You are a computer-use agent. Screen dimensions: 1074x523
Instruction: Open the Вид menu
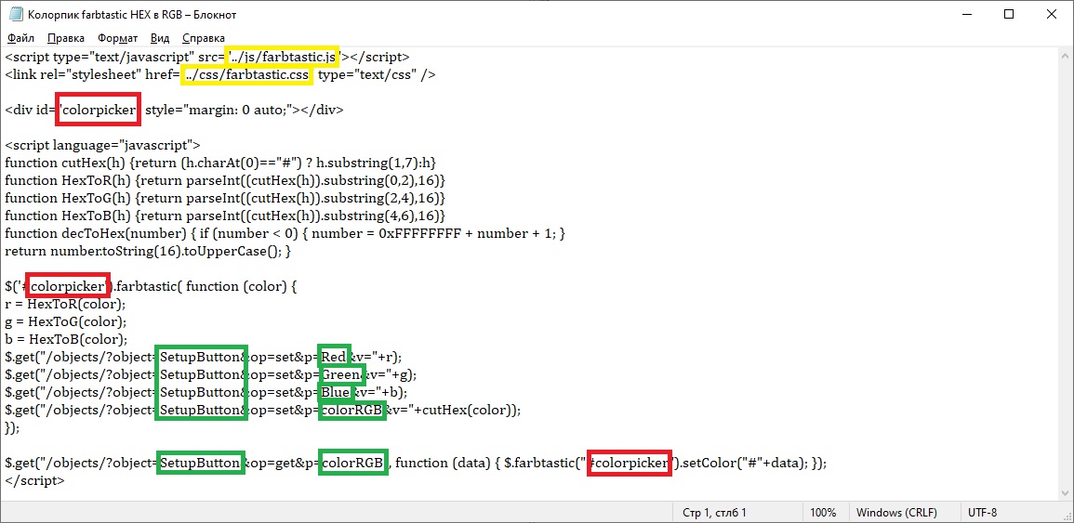(x=160, y=38)
